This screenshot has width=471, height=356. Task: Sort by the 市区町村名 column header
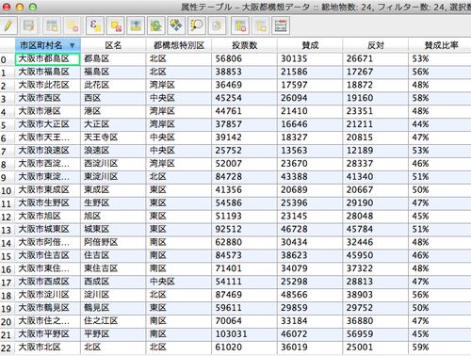click(48, 45)
